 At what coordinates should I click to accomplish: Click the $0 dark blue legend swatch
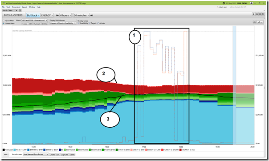coord(60,150)
